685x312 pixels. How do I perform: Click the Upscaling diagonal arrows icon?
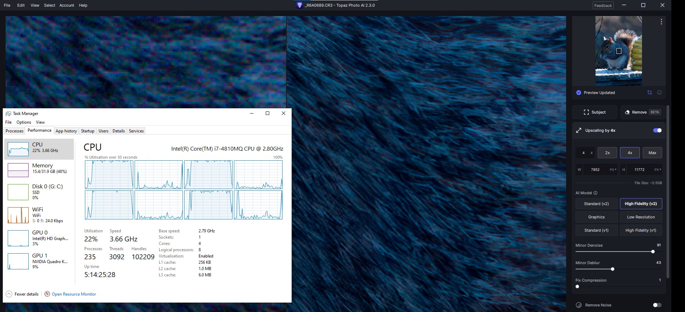(579, 130)
